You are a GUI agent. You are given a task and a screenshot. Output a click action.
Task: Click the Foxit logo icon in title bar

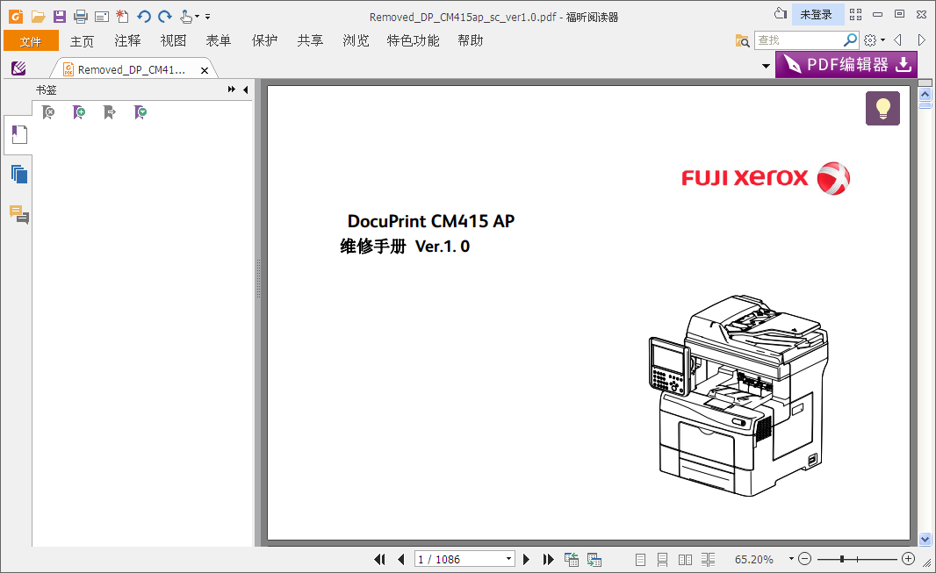coord(16,16)
